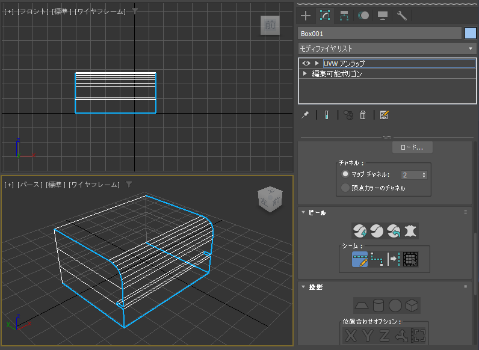The width and height of the screenshot is (479, 350).
Task: Open the perspective viewport [+] menu
Action: pos(8,185)
